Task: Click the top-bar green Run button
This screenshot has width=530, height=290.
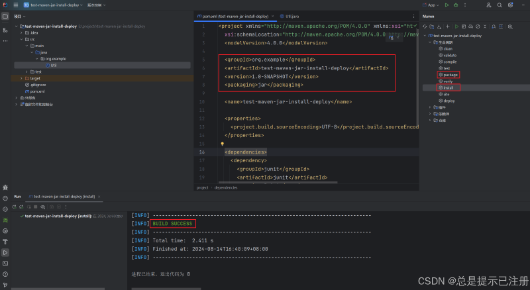Action: click(447, 5)
